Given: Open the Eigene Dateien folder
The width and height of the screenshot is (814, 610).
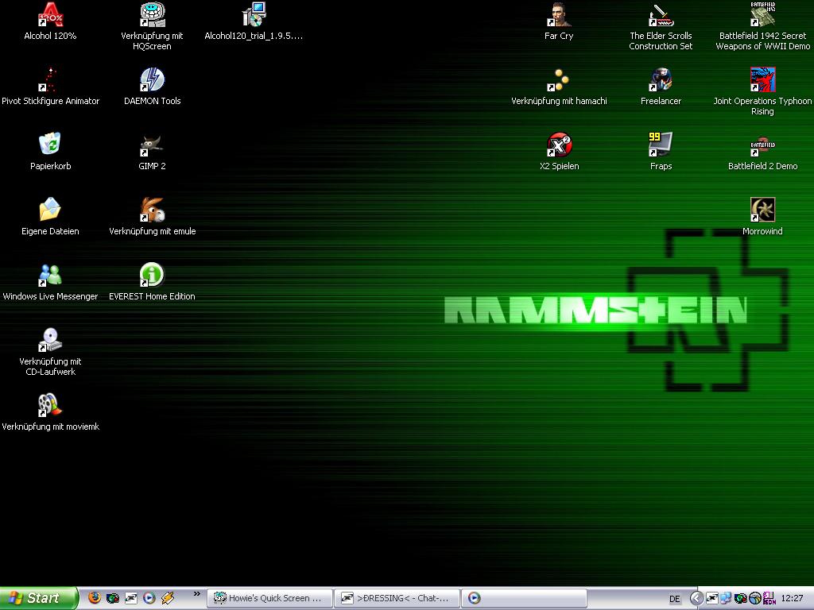Looking at the screenshot, I should 50,217.
